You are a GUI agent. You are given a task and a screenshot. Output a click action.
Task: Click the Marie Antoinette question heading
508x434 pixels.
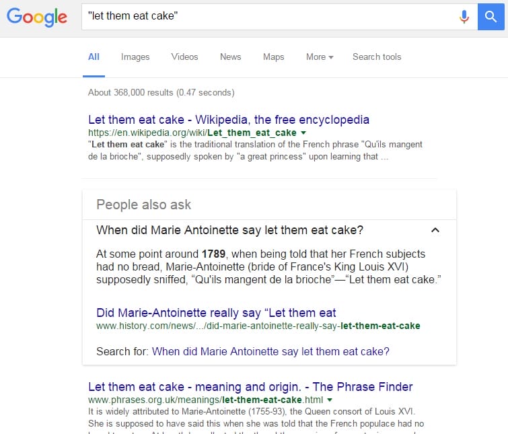[x=230, y=230]
